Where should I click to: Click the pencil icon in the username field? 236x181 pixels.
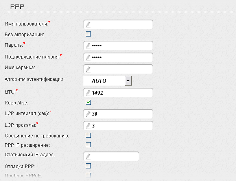click(88, 24)
